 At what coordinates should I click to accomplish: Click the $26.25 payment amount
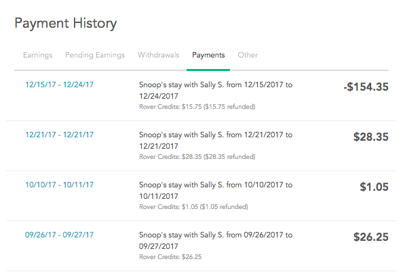371,237
